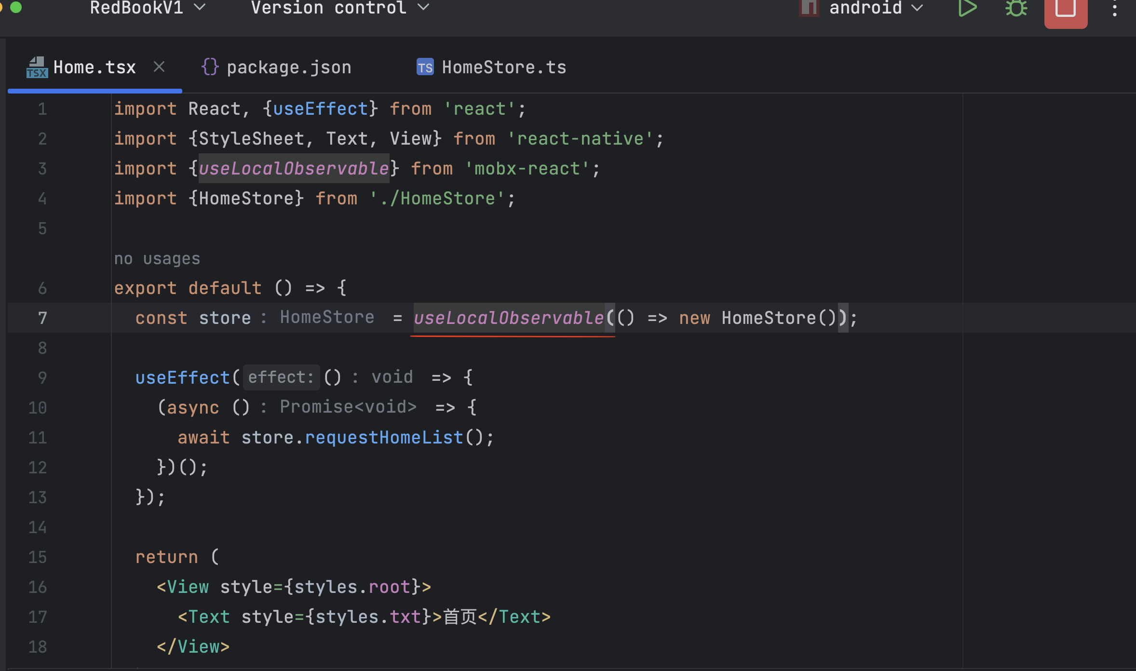
Task: Close the Home.tsx tab
Action: pos(159,67)
